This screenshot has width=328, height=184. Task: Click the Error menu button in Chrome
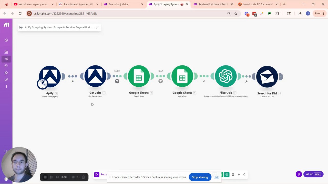pos(319,14)
